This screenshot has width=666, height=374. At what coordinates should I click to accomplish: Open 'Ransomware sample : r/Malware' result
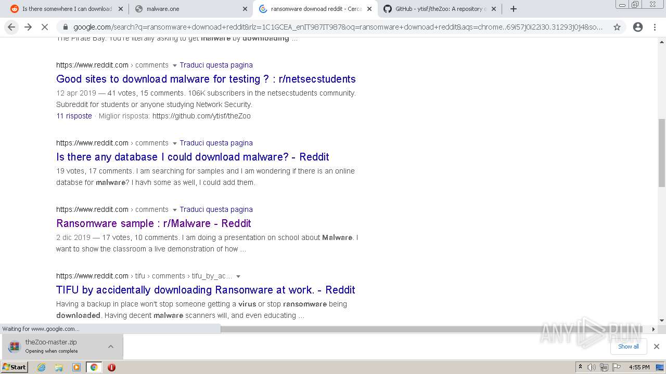pyautogui.click(x=153, y=223)
